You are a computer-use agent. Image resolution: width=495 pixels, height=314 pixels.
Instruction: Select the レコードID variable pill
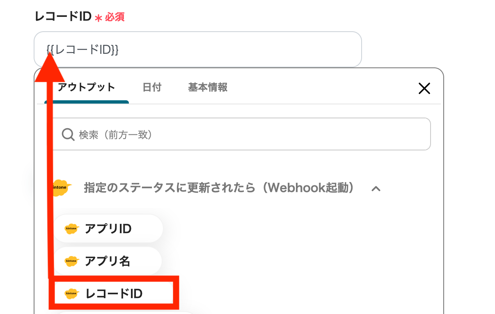click(x=114, y=293)
